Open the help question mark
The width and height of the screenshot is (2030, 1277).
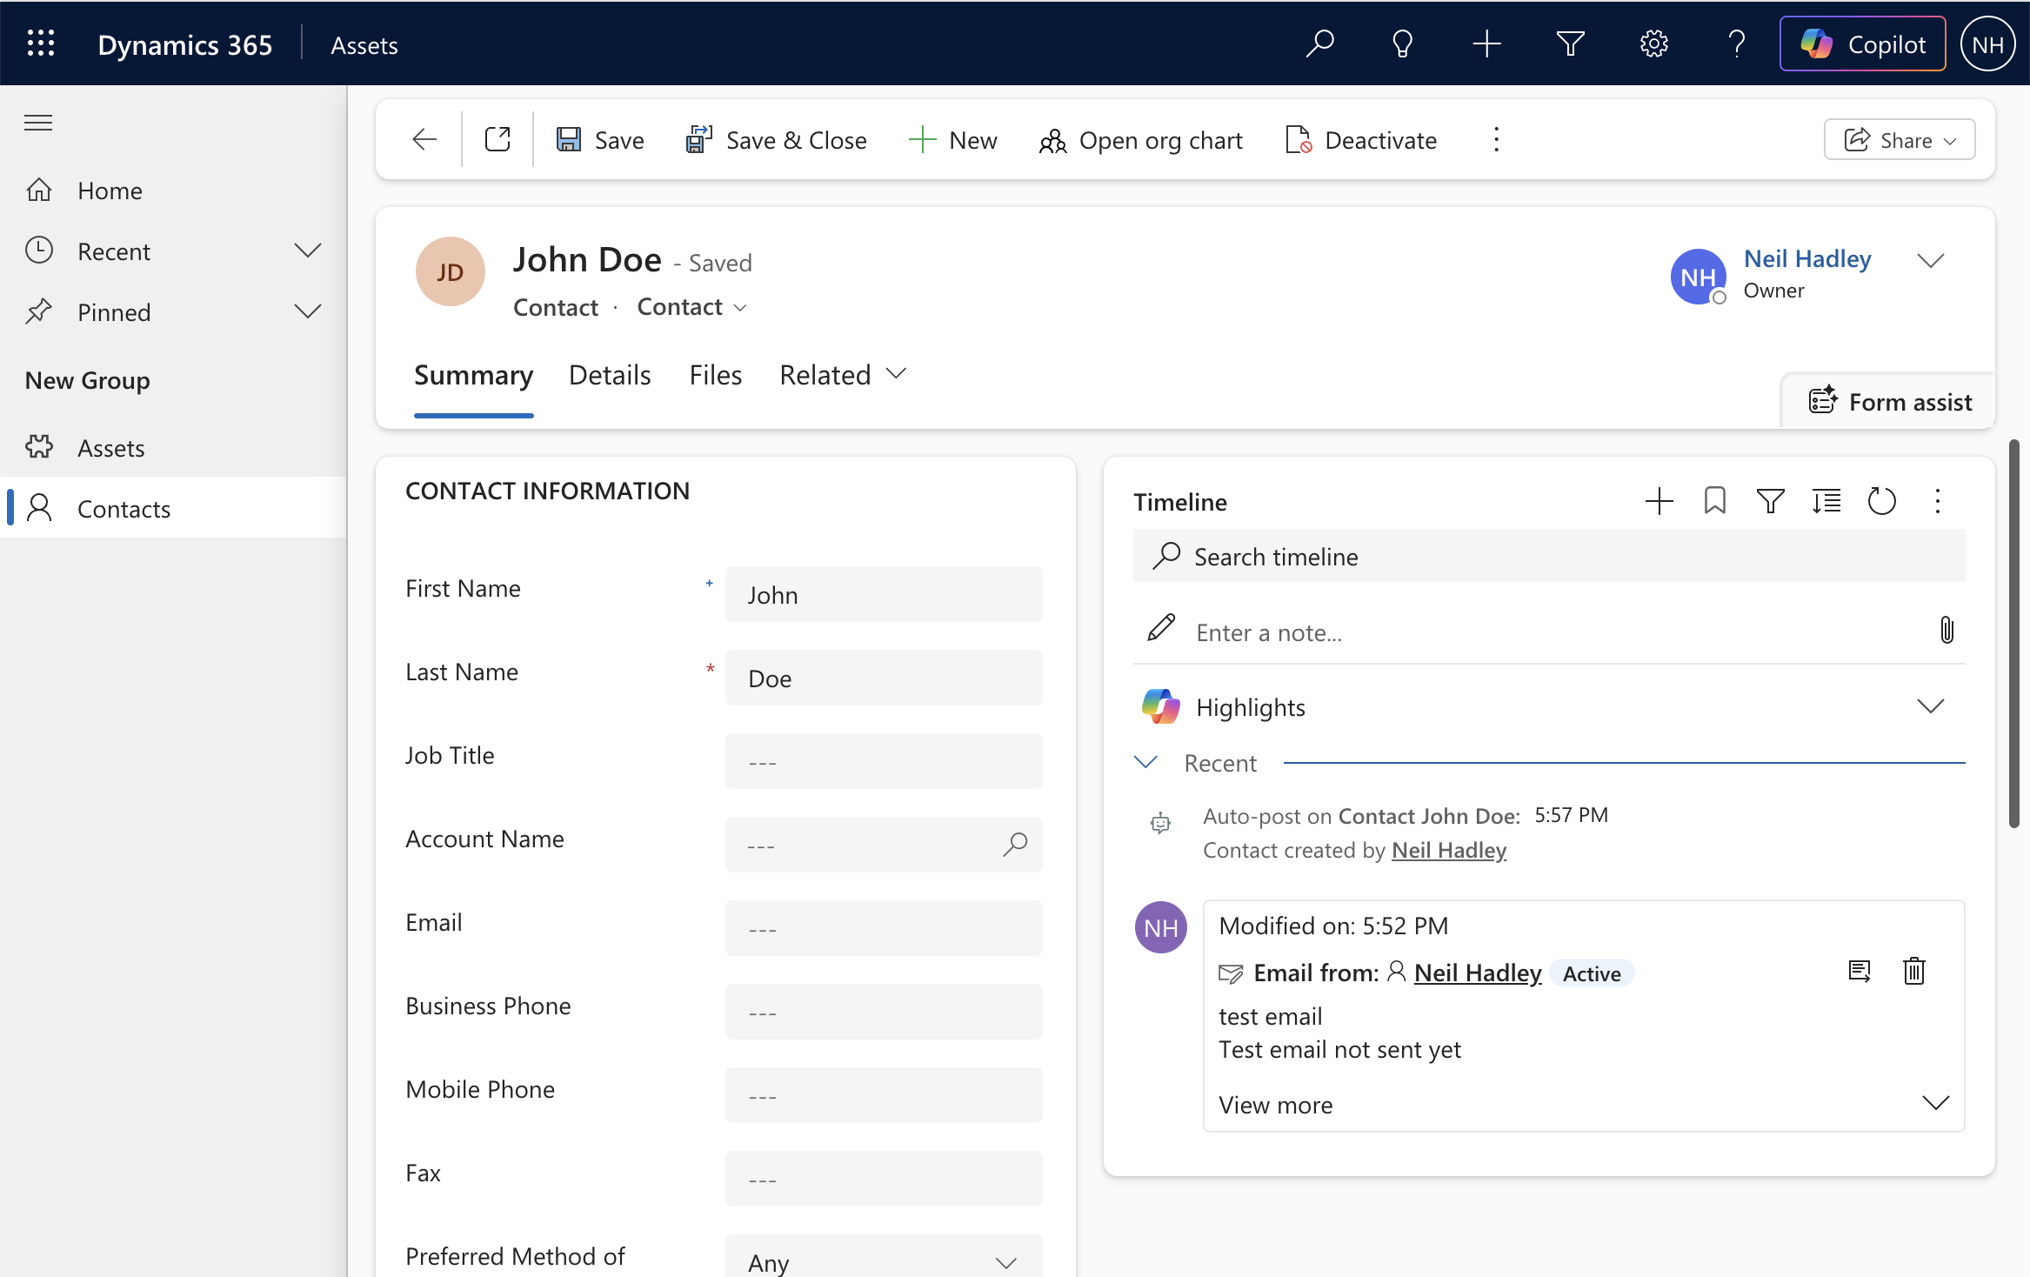[1737, 43]
